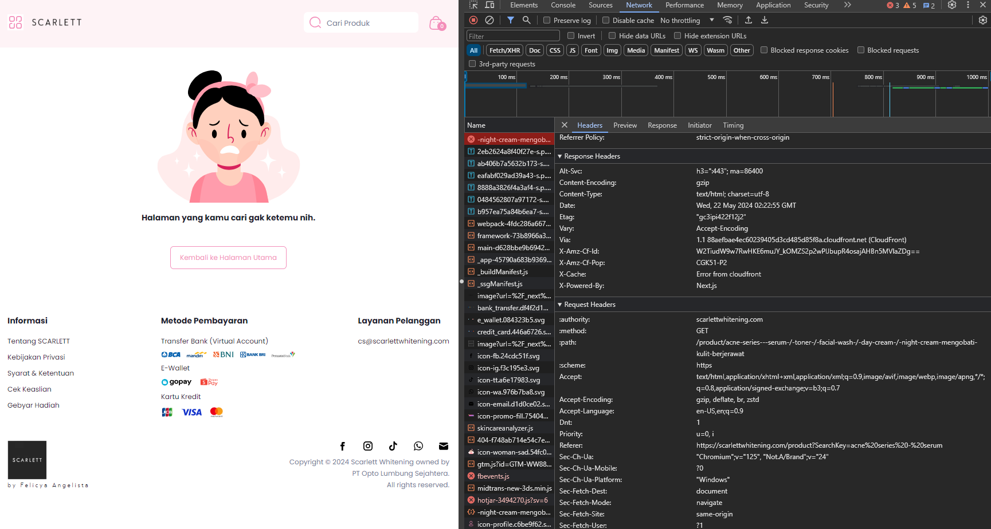Open the DevTools three-dot customize menu
Image resolution: width=991 pixels, height=529 pixels.
click(968, 5)
